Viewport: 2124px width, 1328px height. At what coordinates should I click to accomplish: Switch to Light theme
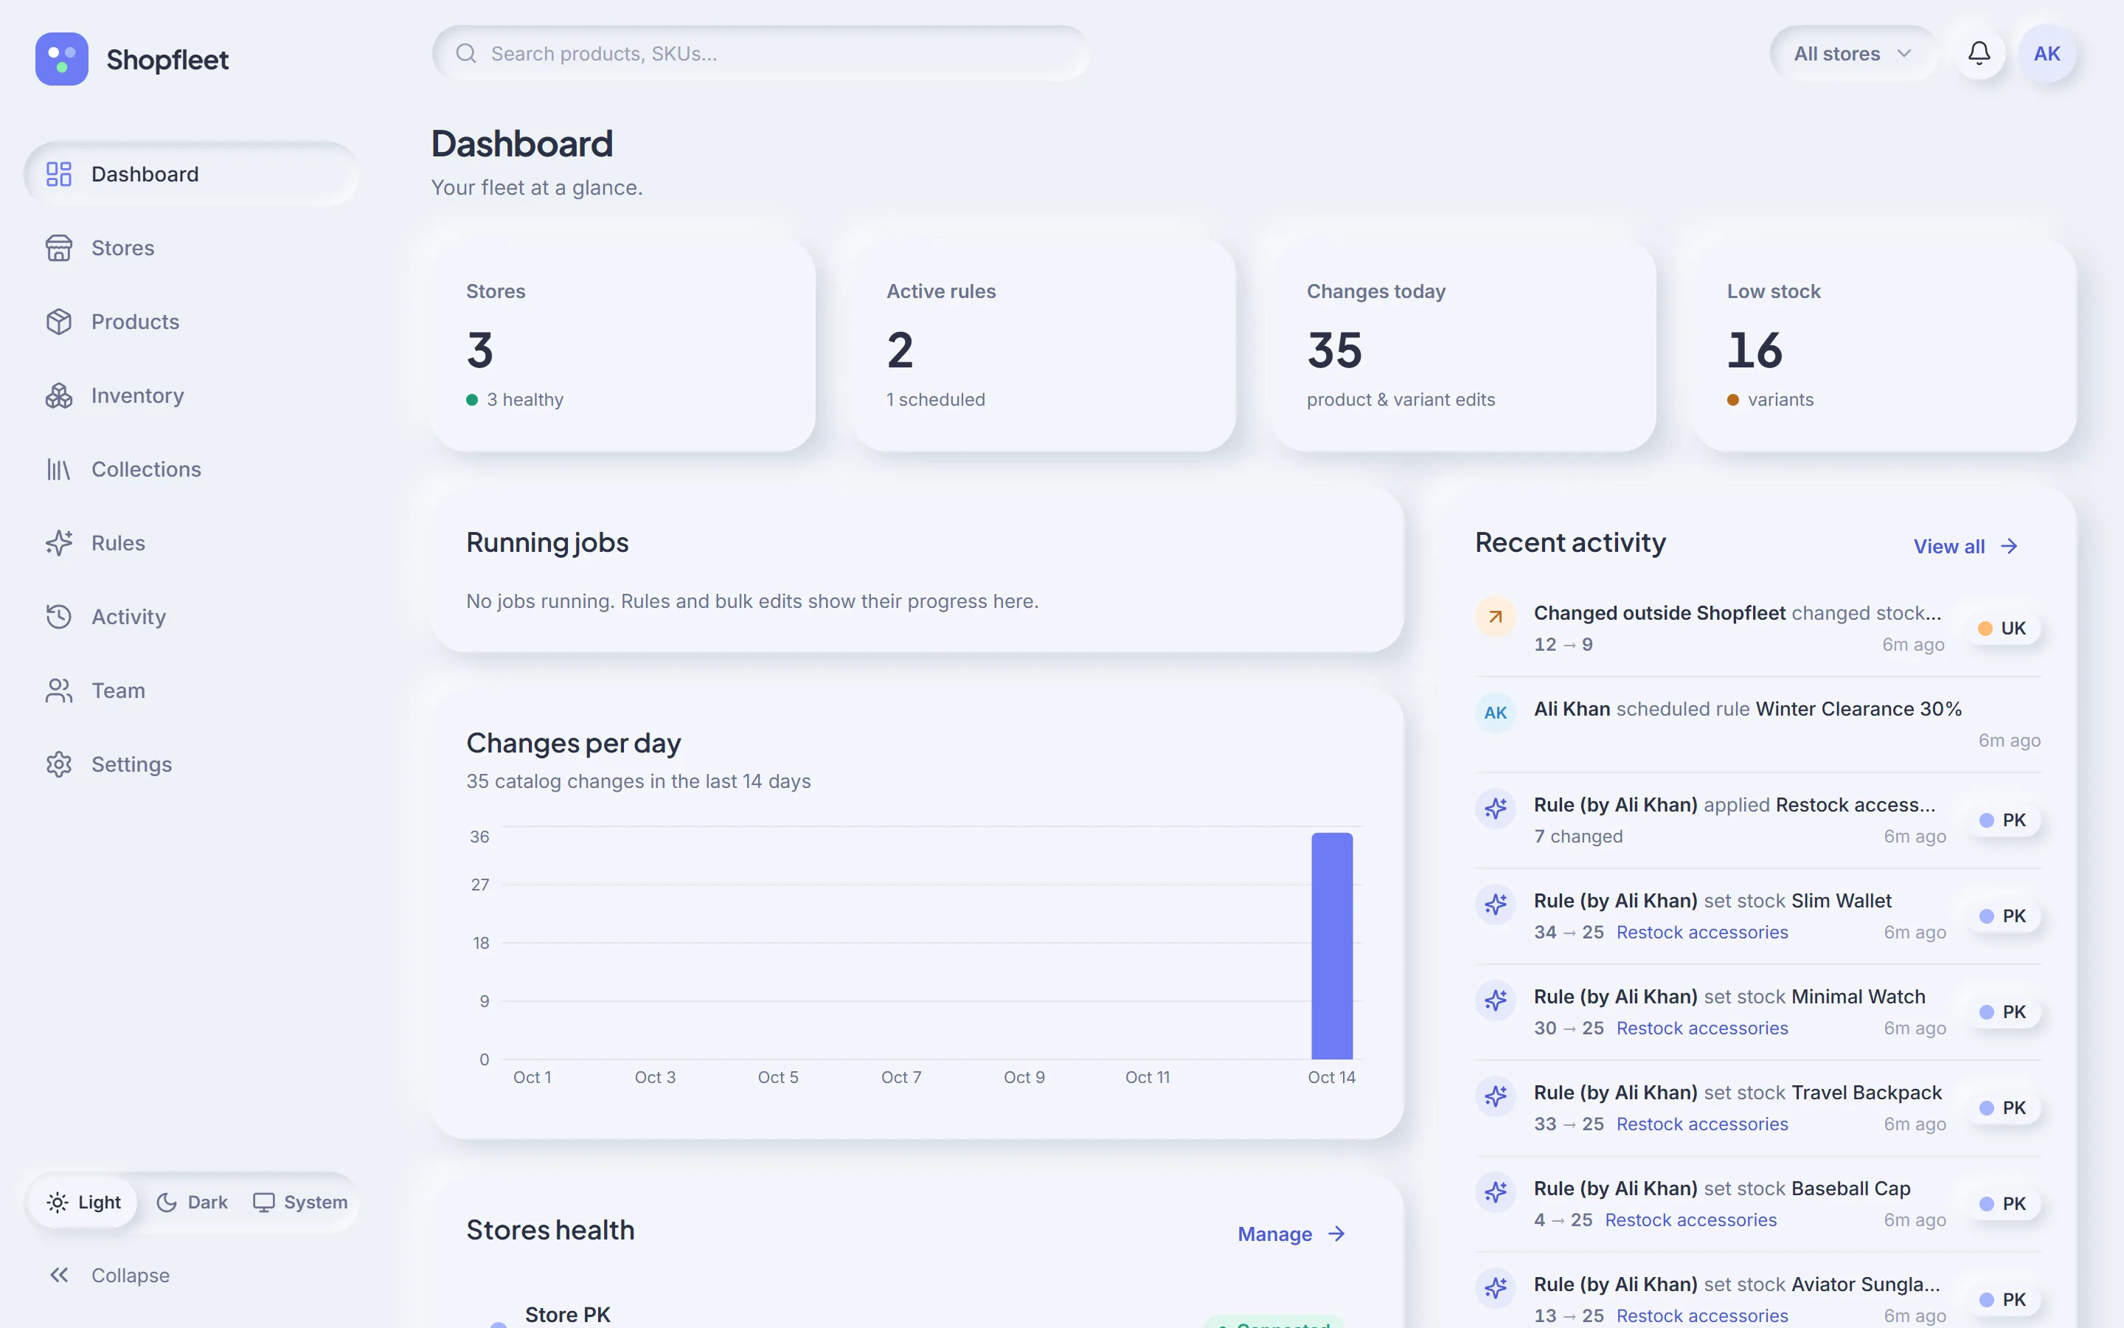(x=83, y=1202)
